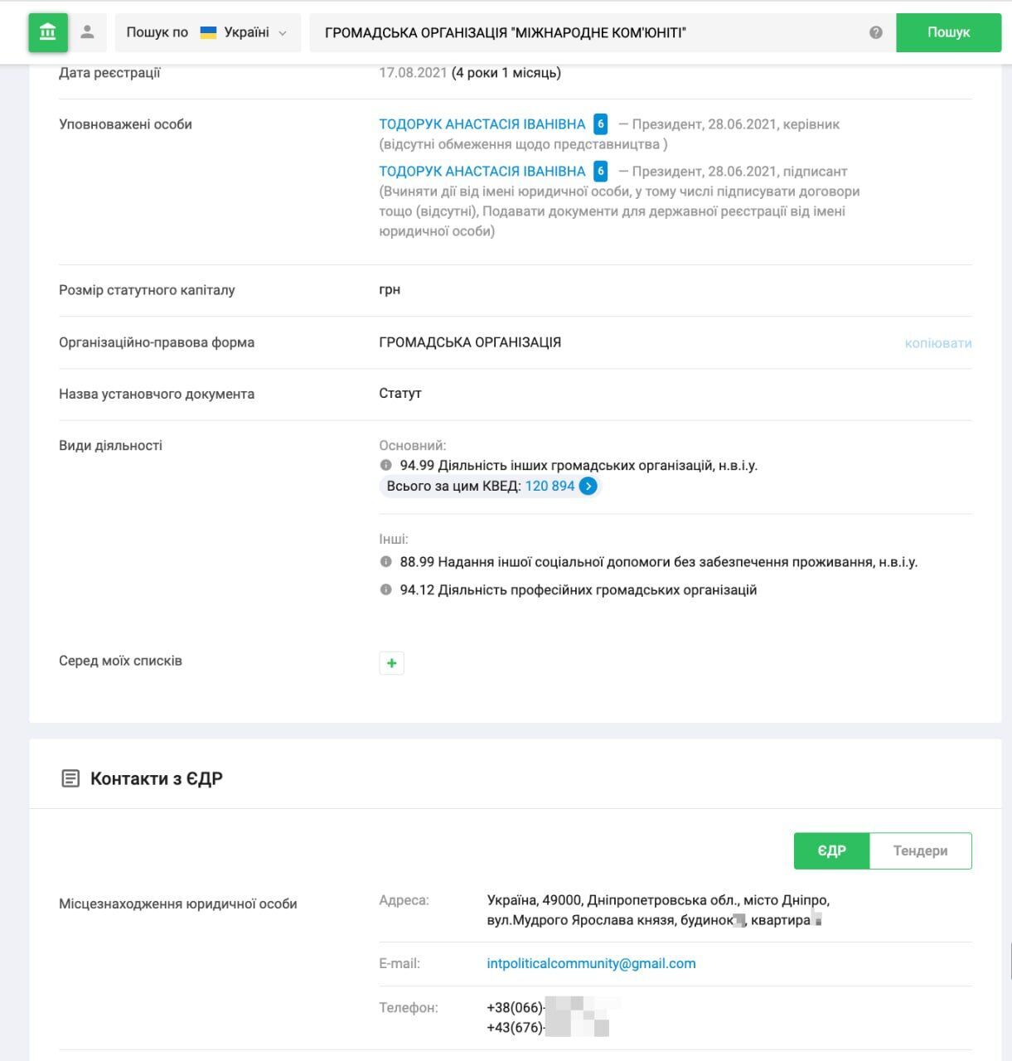Switch to the person search icon
Viewport: 1012px width, 1061px height.
point(87,32)
